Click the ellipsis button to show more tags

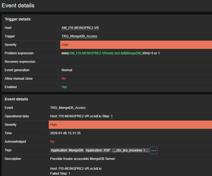click(x=154, y=150)
